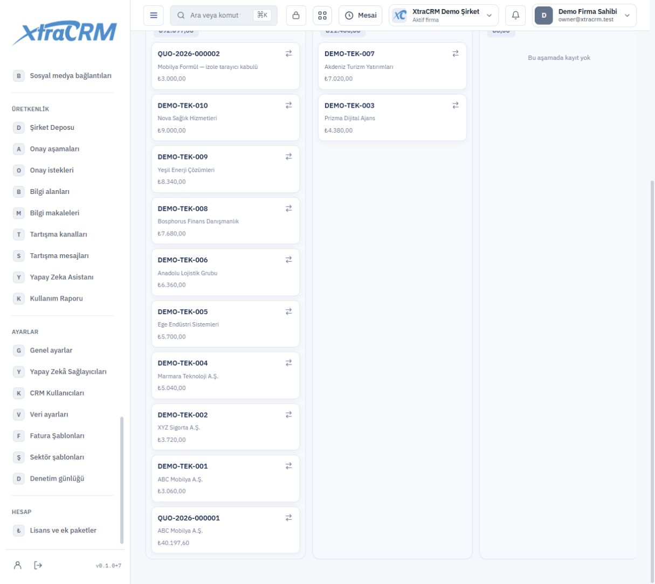655x584 pixels.
Task: Click transfer arrows icon on DEMO-TEK-010
Action: 288,105
